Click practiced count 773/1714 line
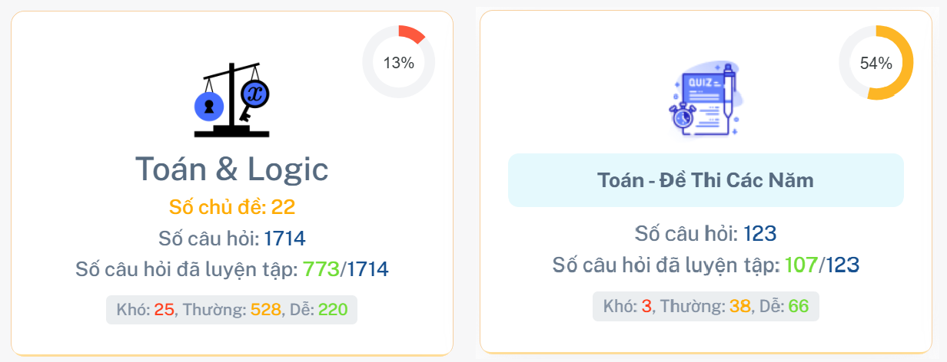The image size is (947, 362). [232, 269]
